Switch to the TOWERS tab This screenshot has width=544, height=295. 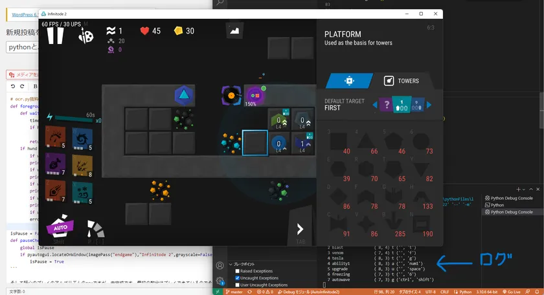[402, 81]
